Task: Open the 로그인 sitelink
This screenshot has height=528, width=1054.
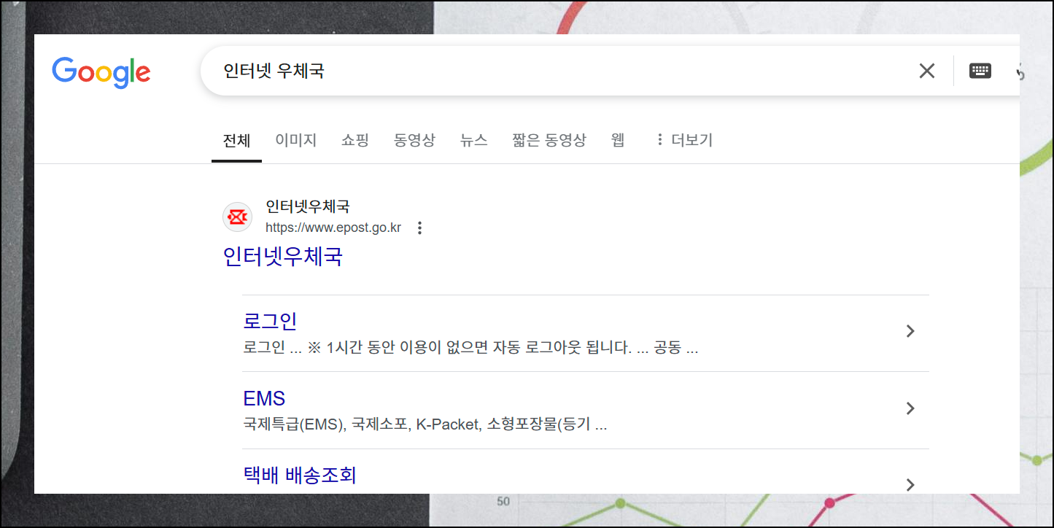Action: point(270,321)
